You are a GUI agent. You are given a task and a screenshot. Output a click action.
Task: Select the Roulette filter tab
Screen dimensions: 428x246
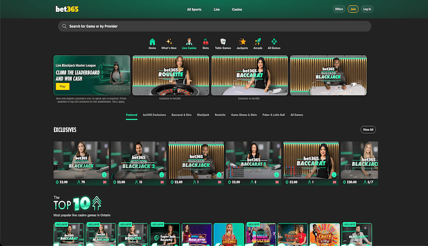click(220, 115)
